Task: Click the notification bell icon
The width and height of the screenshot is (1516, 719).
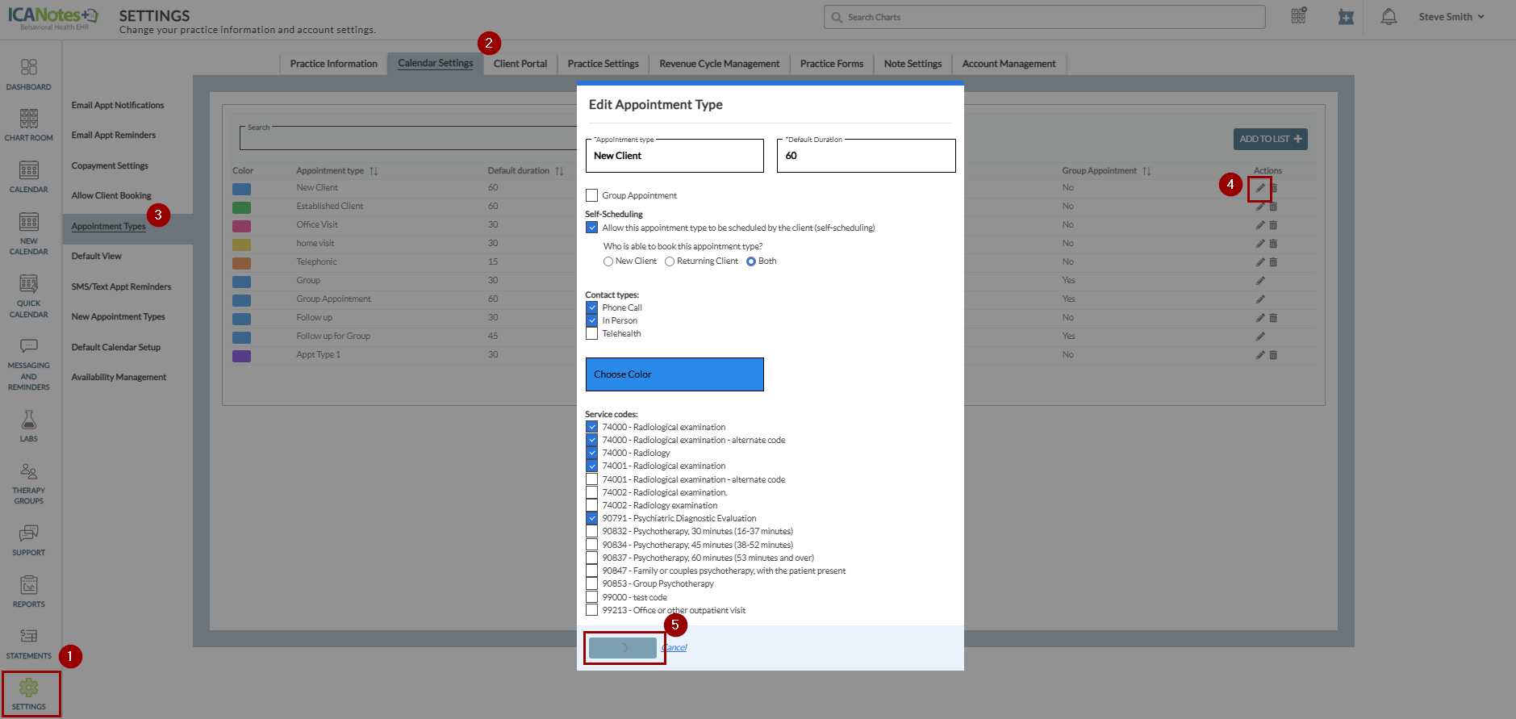Action: pyautogui.click(x=1388, y=17)
